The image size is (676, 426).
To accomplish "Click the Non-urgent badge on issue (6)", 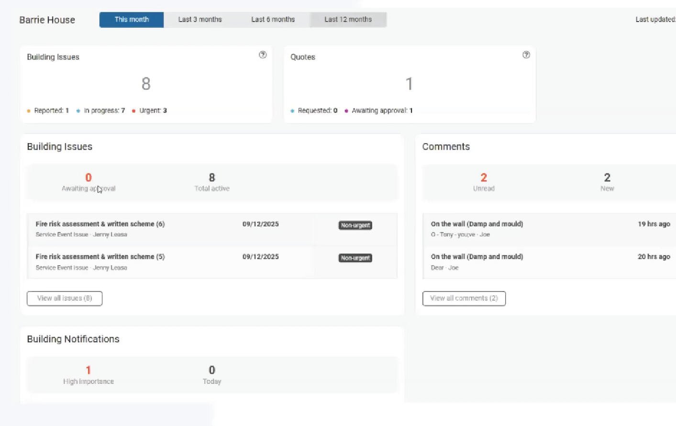I will pyautogui.click(x=355, y=225).
